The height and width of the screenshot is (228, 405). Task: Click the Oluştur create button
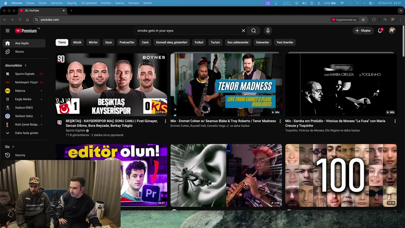[x=363, y=31]
